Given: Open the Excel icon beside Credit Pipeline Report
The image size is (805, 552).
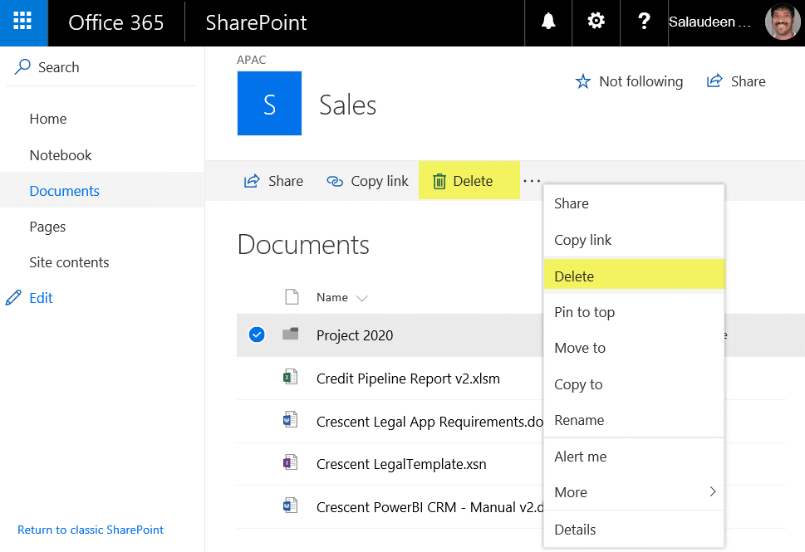Looking at the screenshot, I should click(x=290, y=376).
